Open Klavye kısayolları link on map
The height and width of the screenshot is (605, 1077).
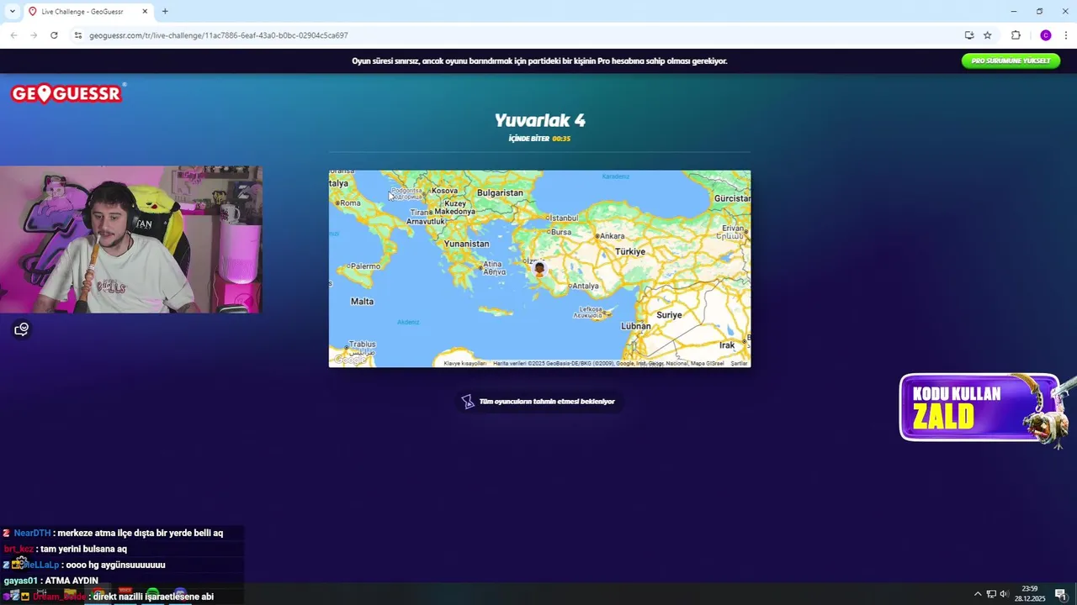(465, 363)
